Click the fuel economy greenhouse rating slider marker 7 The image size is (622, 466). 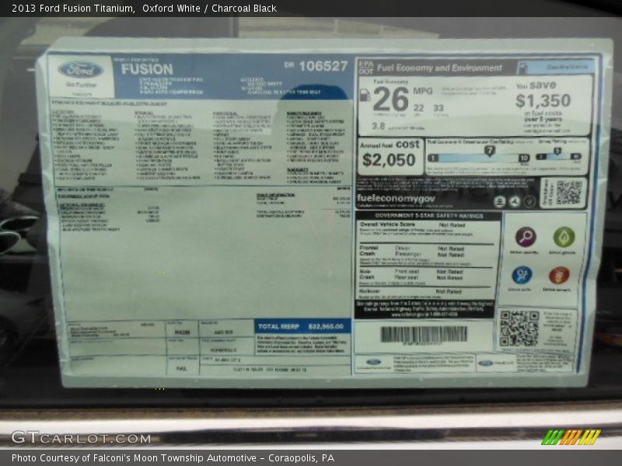click(x=489, y=151)
